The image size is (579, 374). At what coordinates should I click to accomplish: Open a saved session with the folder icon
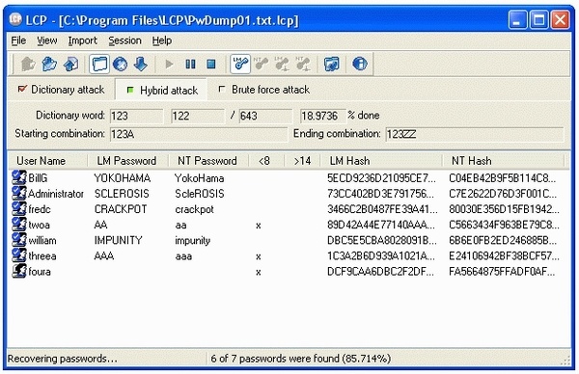tap(49, 65)
